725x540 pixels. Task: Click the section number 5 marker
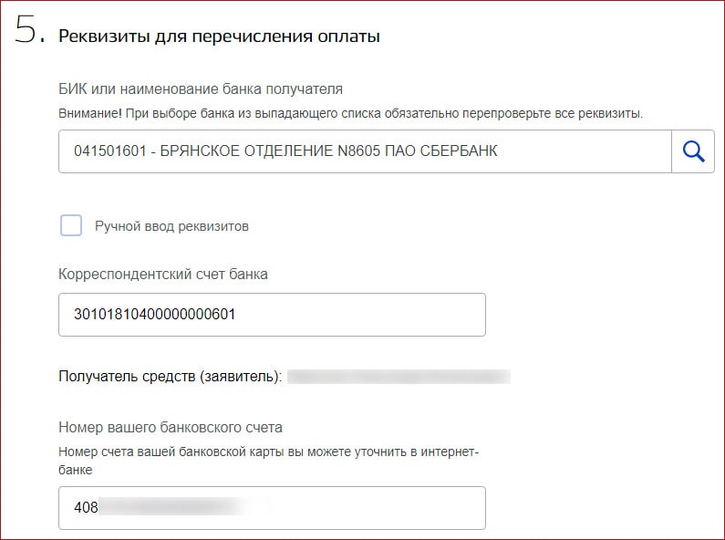click(x=30, y=30)
